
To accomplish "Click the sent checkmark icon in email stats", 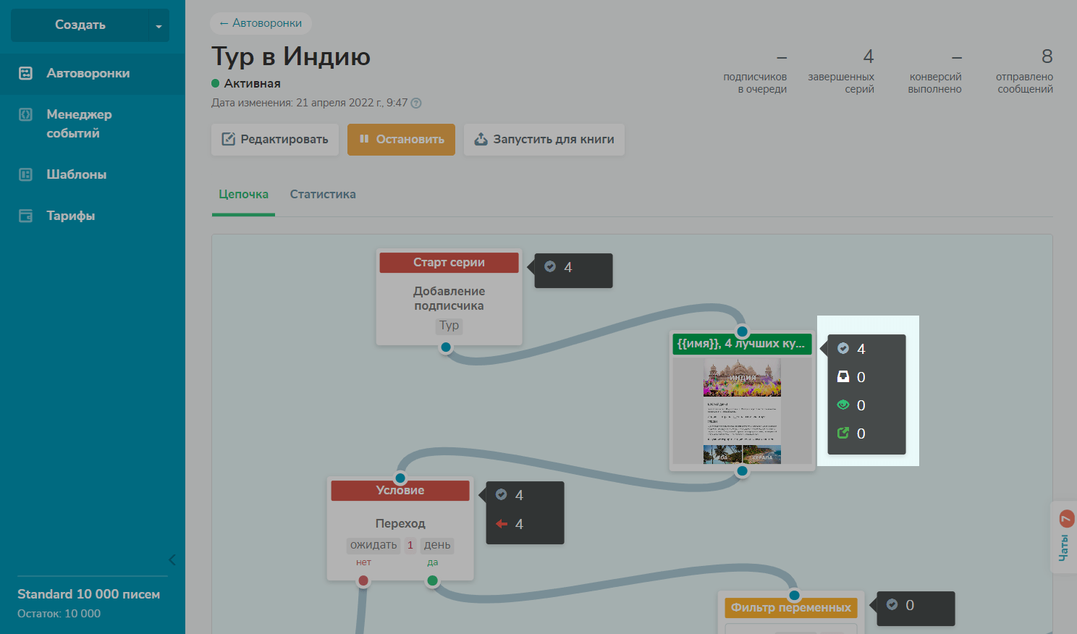I will click(x=843, y=348).
